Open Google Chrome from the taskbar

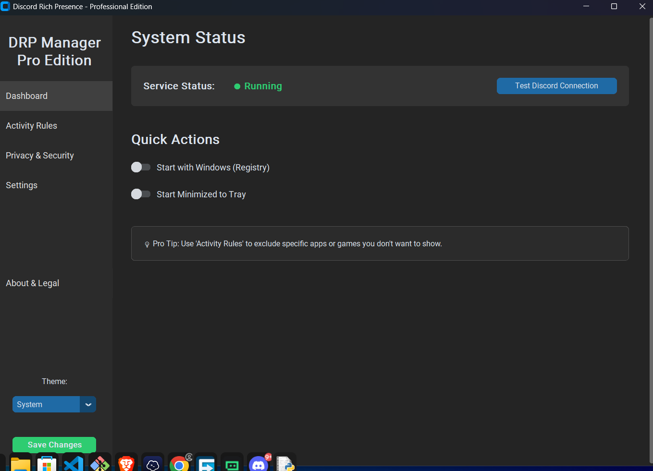coord(179,463)
